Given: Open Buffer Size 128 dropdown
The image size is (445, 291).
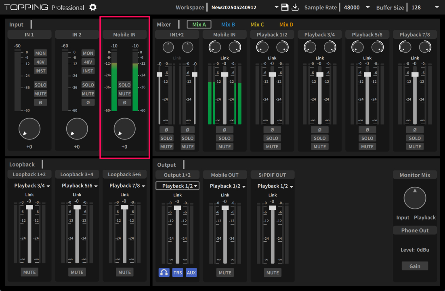Looking at the screenshot, I should [437, 7].
